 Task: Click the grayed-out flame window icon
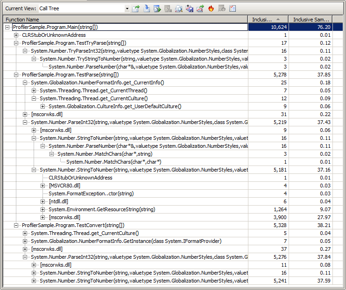pos(221,8)
